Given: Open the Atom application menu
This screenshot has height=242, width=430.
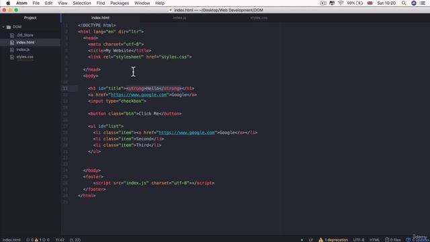Looking at the screenshot, I should [x=21, y=3].
